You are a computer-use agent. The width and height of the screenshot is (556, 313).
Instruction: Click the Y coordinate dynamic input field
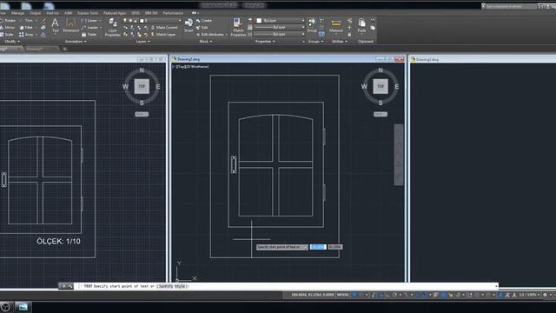(x=334, y=247)
